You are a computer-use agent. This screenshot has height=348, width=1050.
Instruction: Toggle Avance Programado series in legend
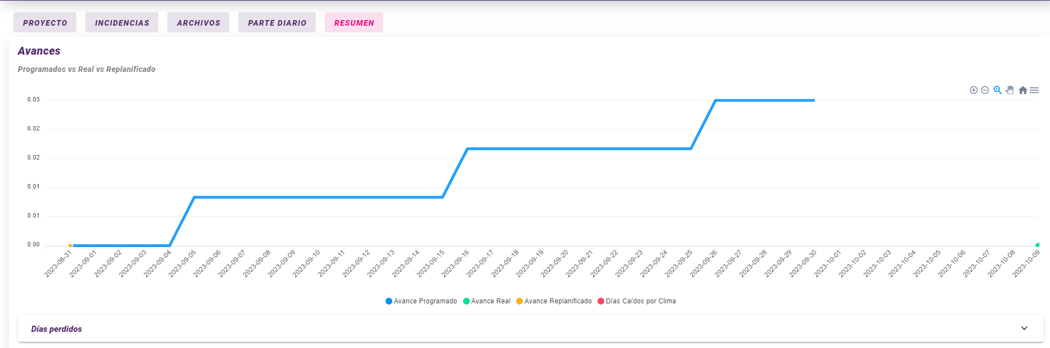(421, 301)
